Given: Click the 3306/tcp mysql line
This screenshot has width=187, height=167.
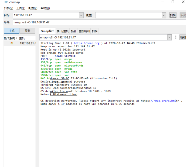Looking at the screenshot, I should coord(56,69).
